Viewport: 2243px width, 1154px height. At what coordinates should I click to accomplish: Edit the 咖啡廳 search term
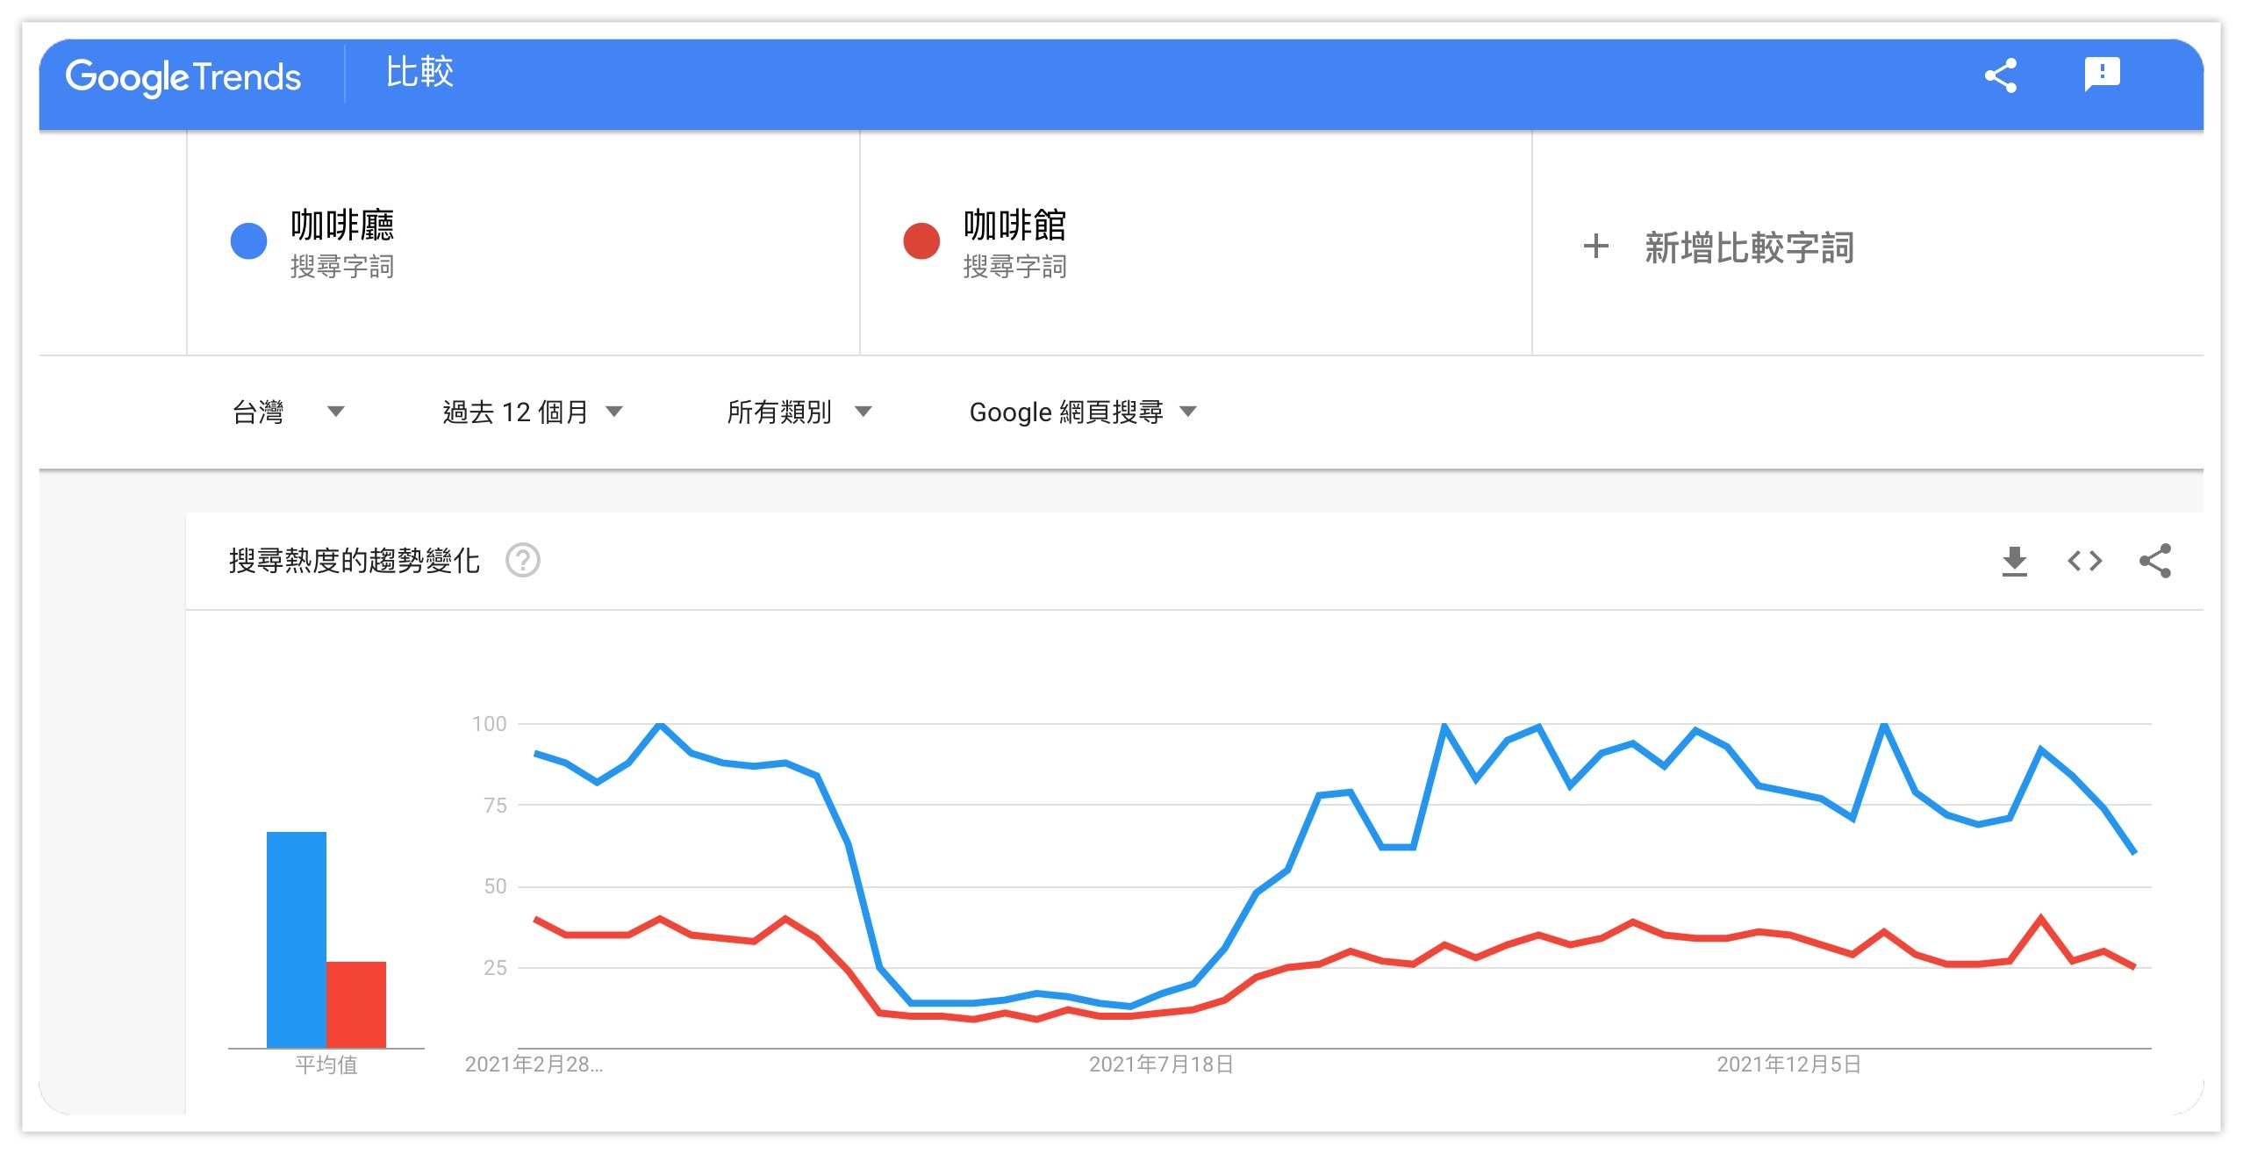(x=342, y=226)
